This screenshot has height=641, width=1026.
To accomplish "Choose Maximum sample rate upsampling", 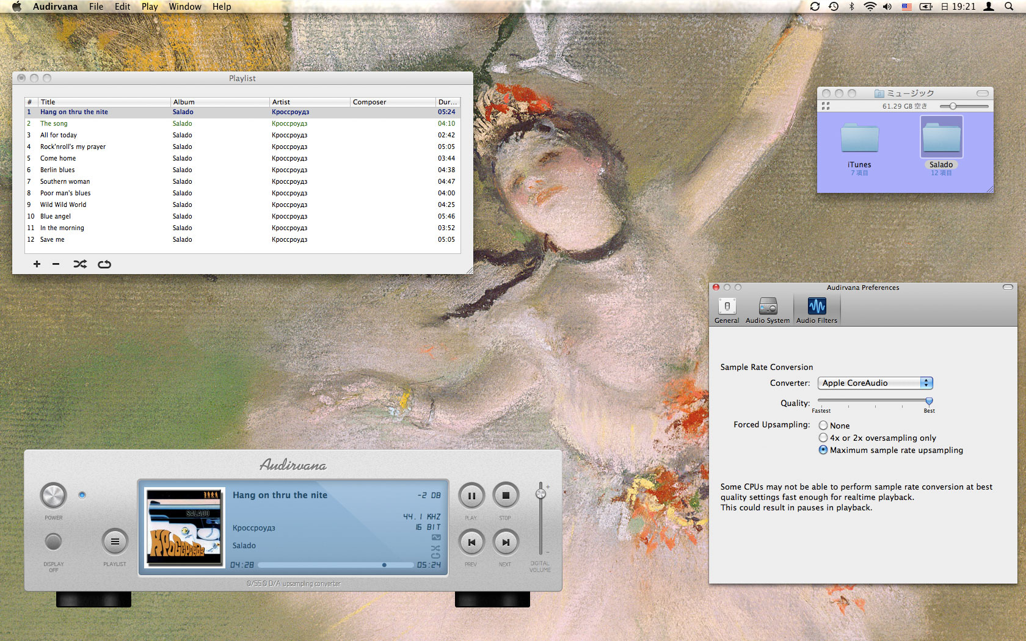I will 823,450.
